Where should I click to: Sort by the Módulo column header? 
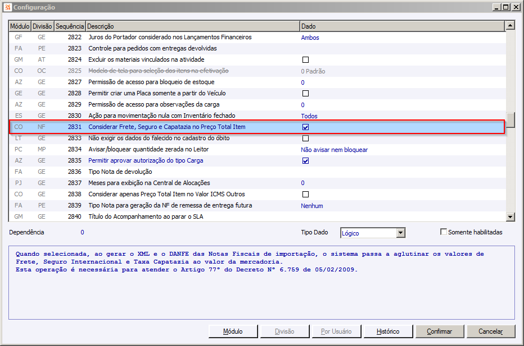(20, 26)
